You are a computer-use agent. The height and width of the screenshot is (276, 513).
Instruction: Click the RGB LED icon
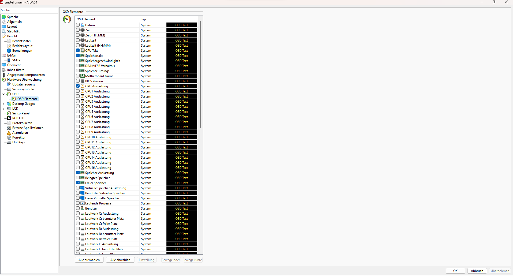[9, 118]
